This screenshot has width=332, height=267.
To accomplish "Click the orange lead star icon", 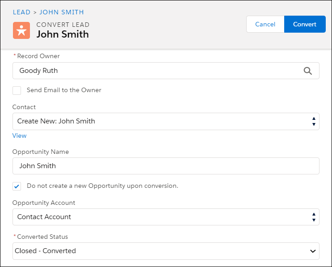I will (21, 30).
